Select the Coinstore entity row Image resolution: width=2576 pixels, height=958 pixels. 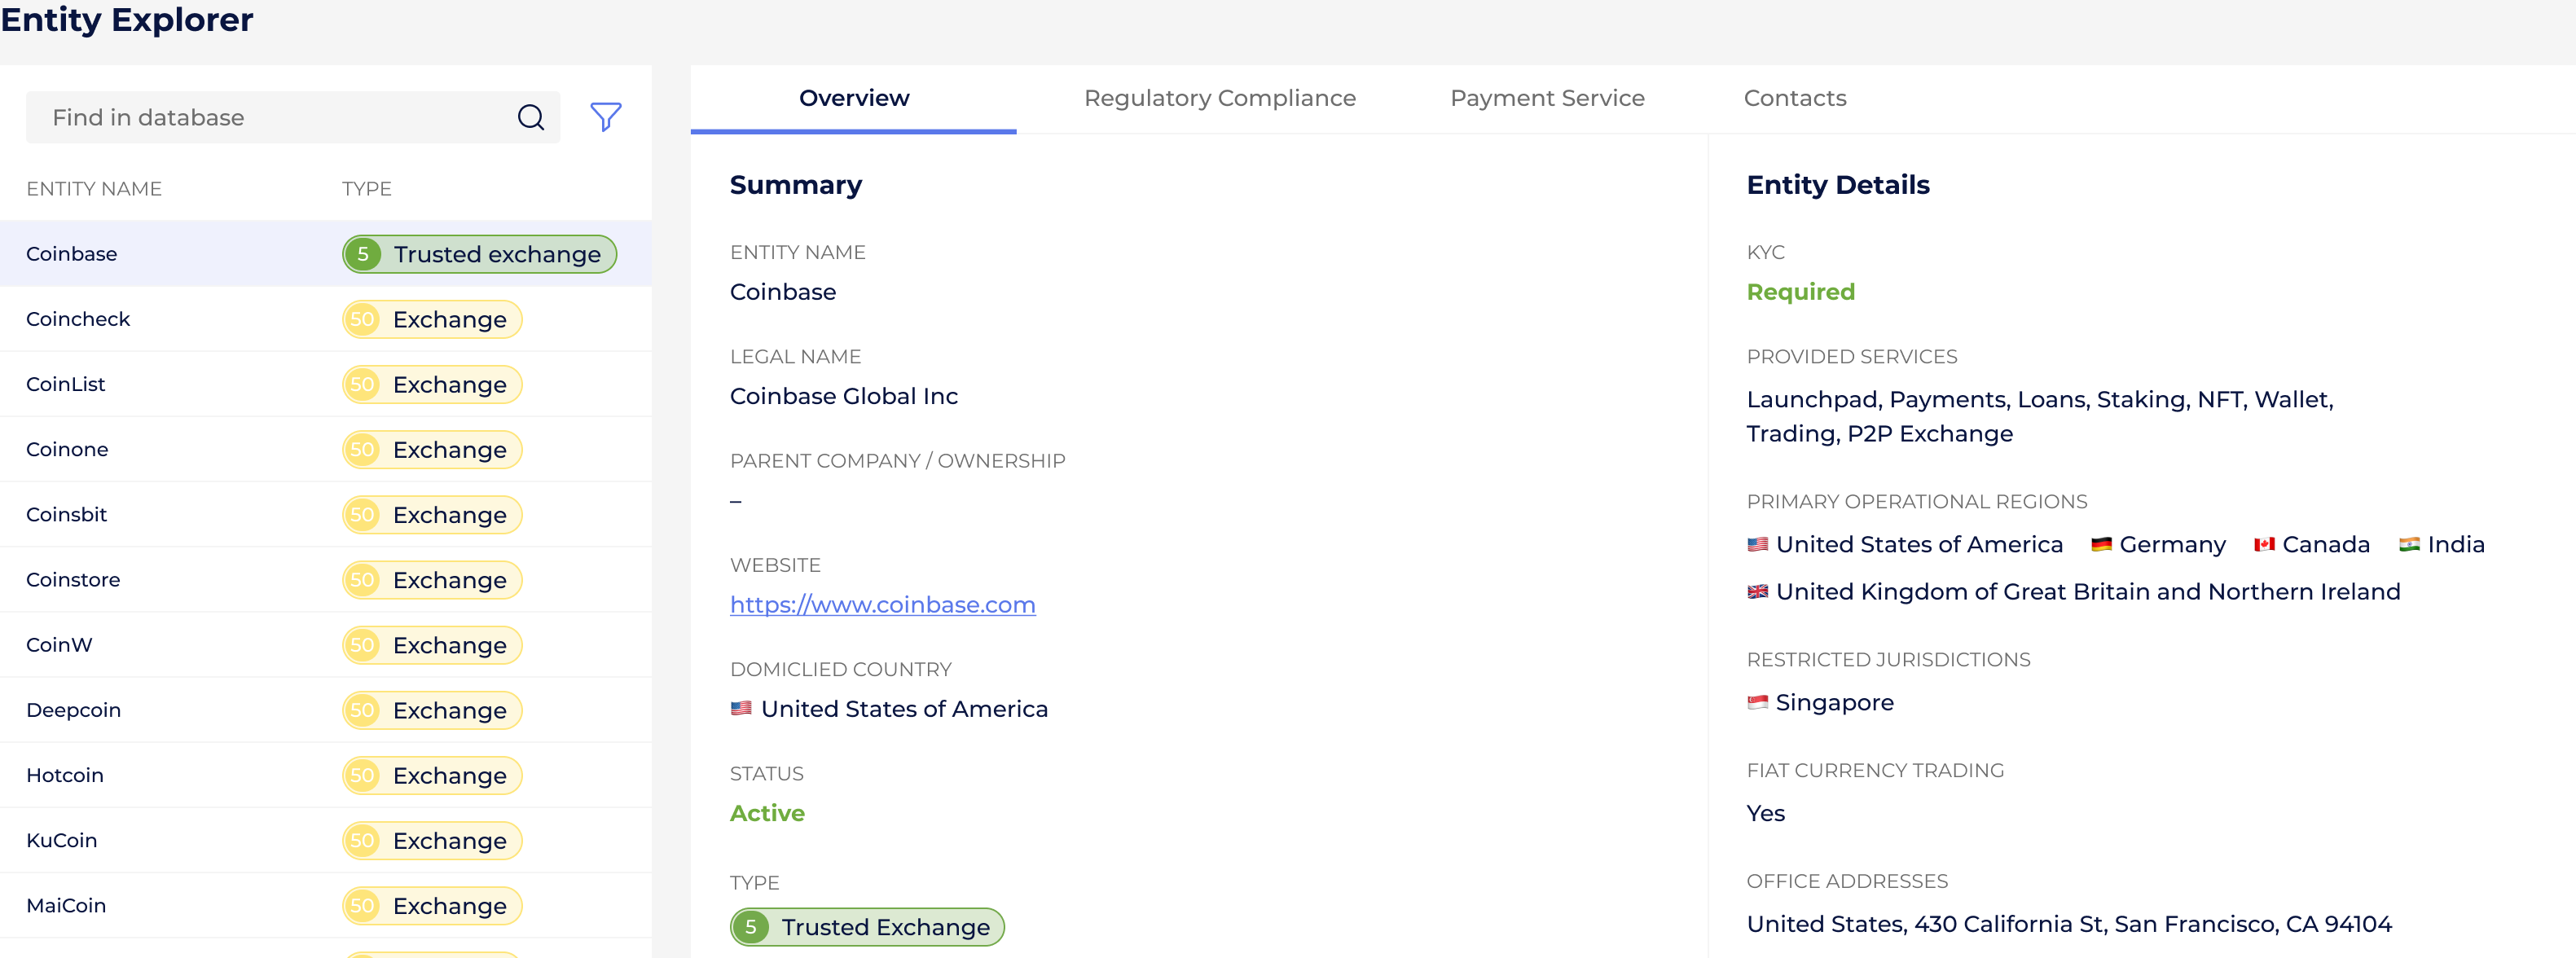(326, 580)
